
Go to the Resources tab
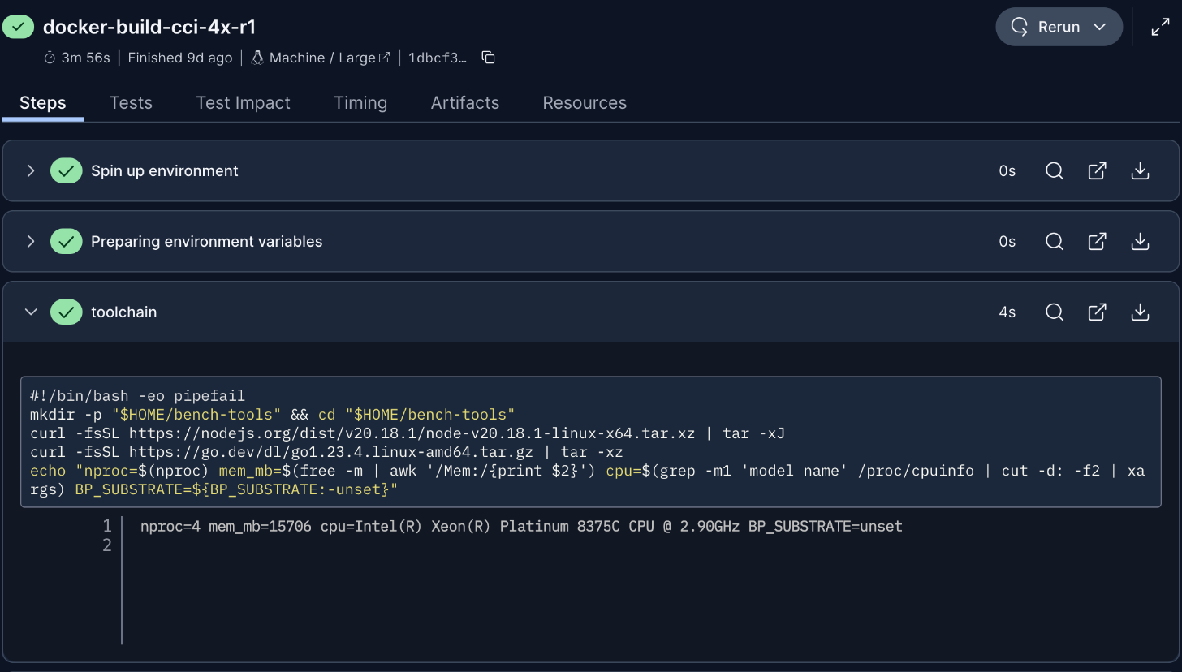[x=585, y=103]
